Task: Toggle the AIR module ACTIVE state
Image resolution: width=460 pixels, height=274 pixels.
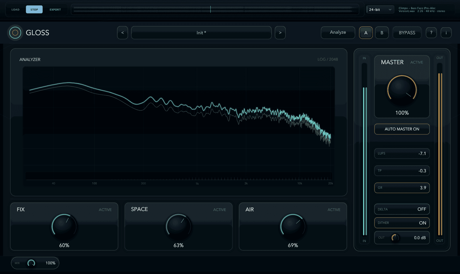Action: (334, 210)
